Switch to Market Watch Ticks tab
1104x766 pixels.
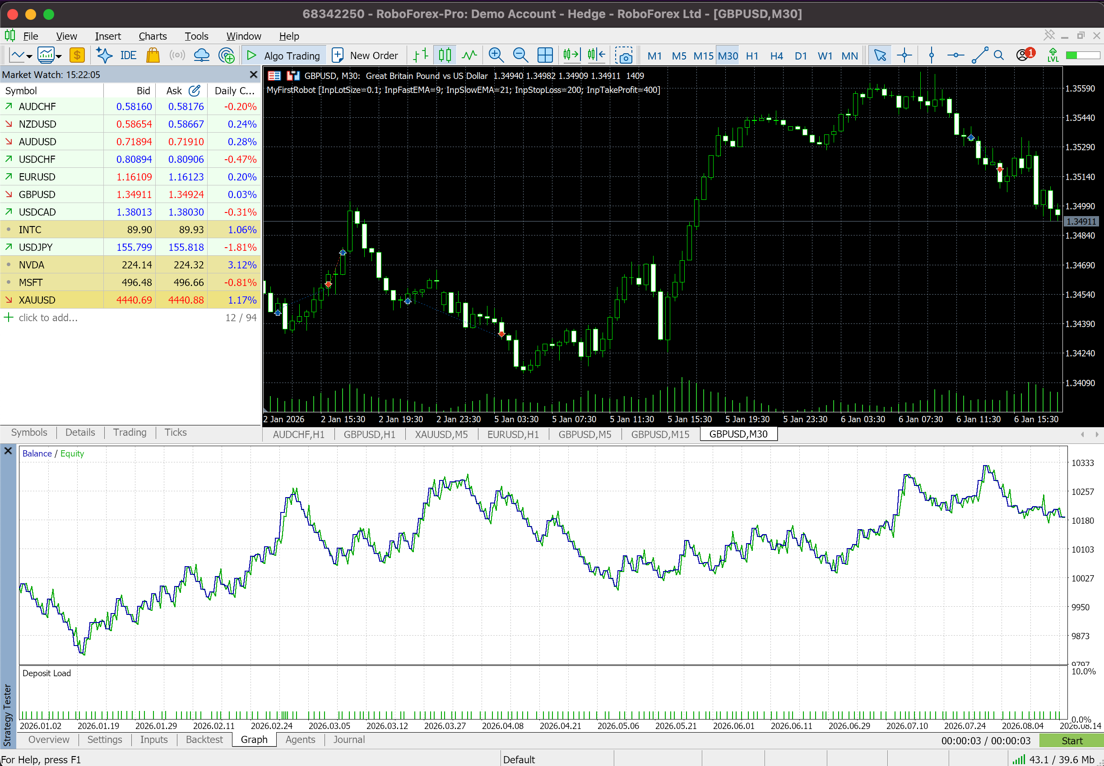pos(175,433)
